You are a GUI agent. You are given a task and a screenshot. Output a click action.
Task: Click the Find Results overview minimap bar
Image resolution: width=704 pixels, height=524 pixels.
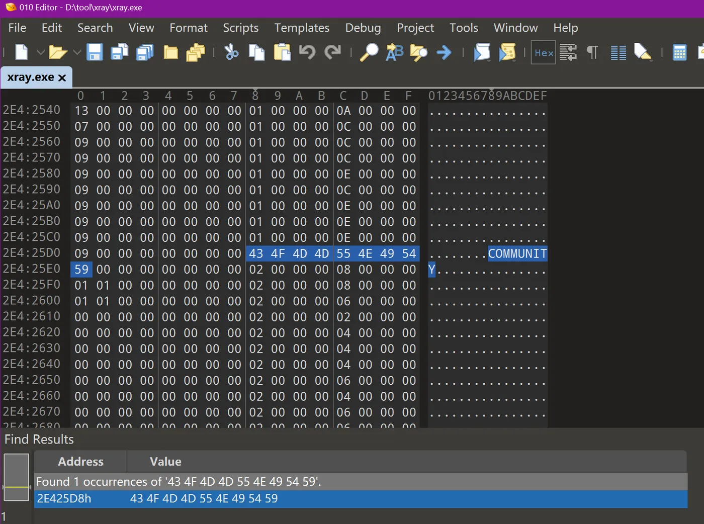(16, 477)
